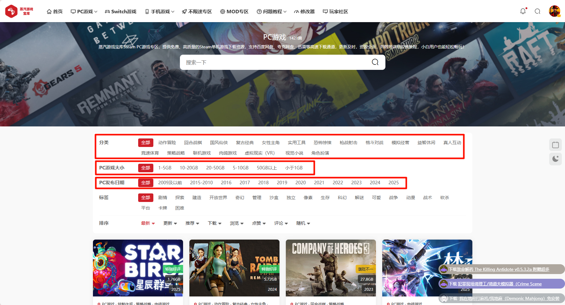Filter category by 模拟经营
The width and height of the screenshot is (565, 305).
click(400, 143)
